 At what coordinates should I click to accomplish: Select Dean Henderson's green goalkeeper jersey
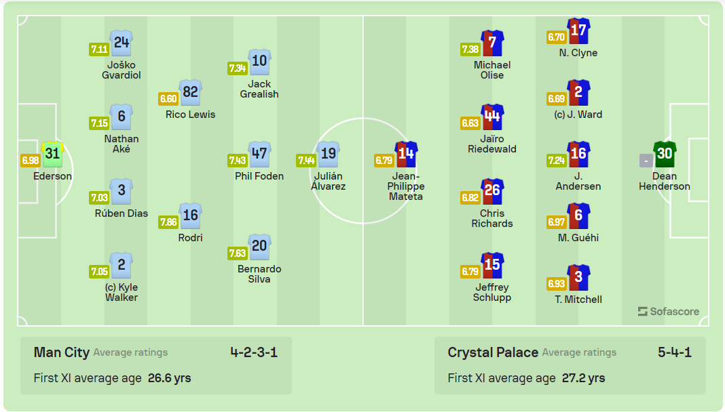click(x=665, y=154)
